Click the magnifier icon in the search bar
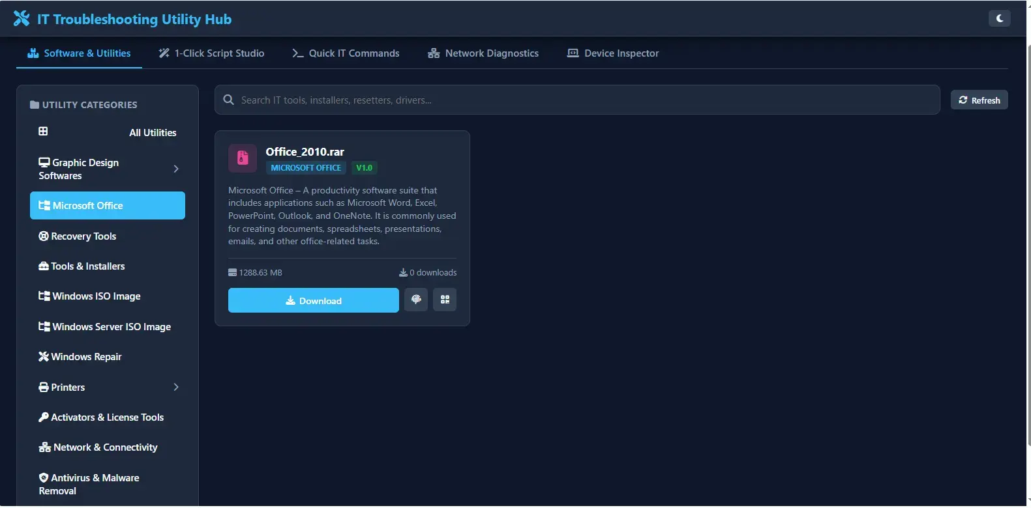Viewport: 1031px width, 508px height. point(228,100)
